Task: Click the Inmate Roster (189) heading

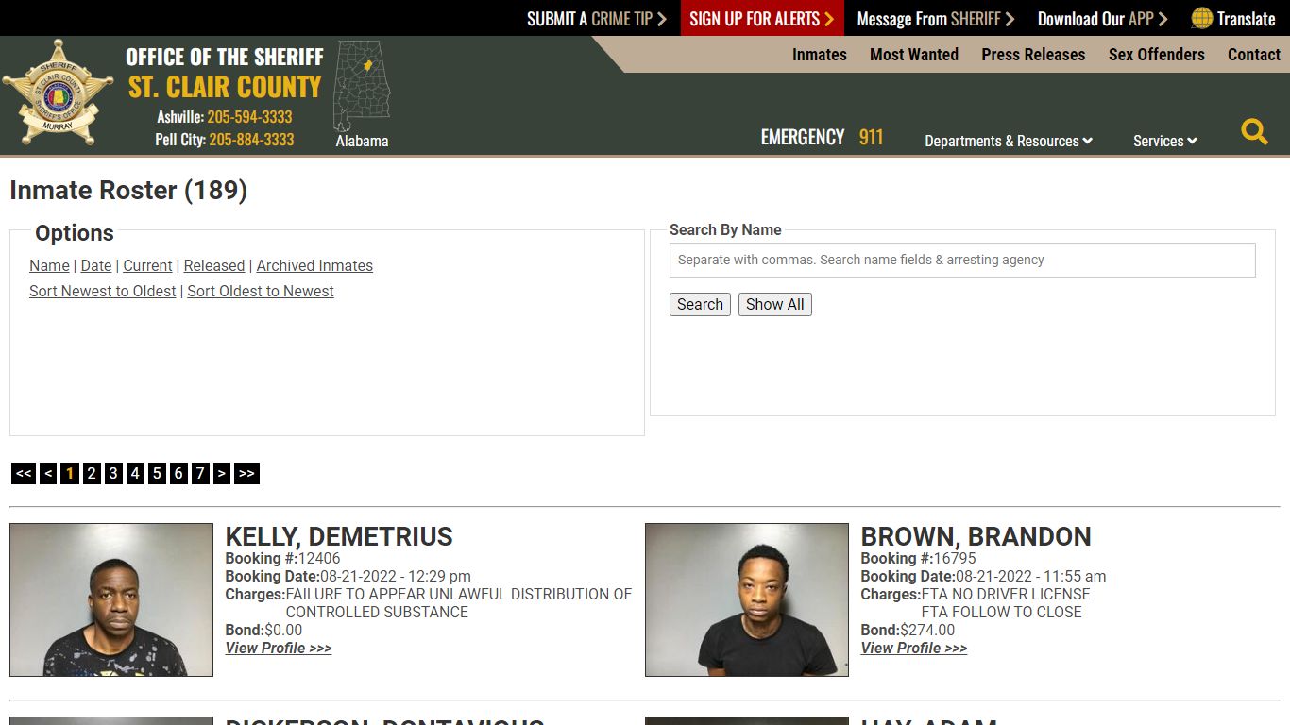Action: pyautogui.click(x=128, y=191)
